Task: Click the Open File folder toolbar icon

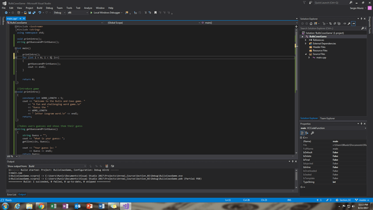Action: (x=25, y=12)
